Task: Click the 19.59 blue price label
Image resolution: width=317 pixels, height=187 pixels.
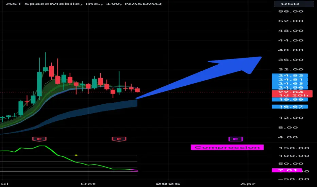Action: point(290,100)
